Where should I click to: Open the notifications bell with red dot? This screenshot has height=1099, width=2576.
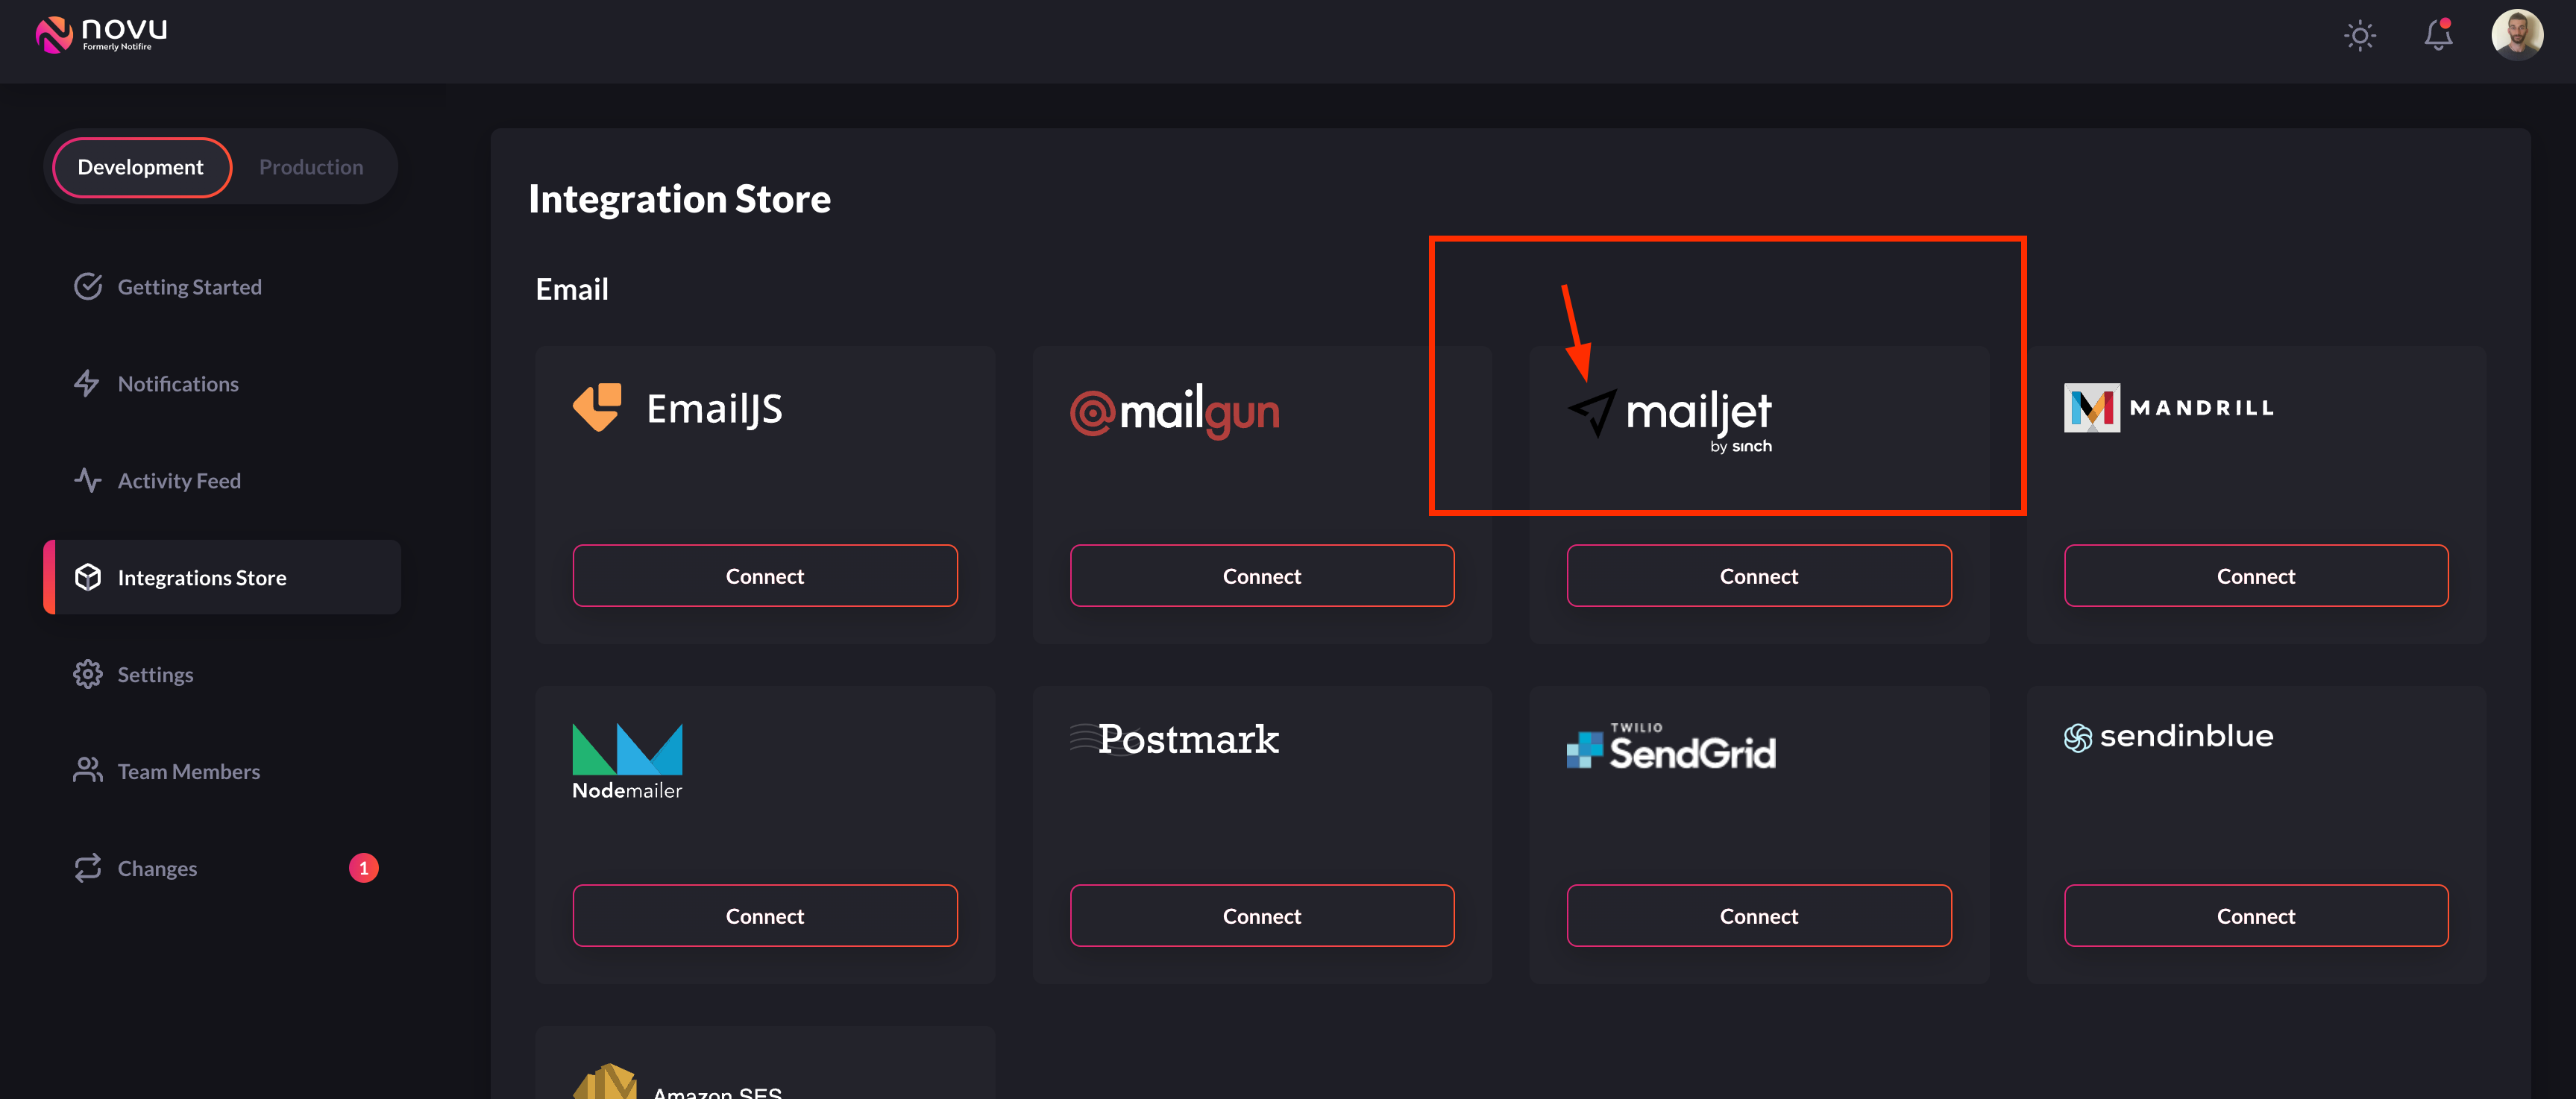(2438, 35)
